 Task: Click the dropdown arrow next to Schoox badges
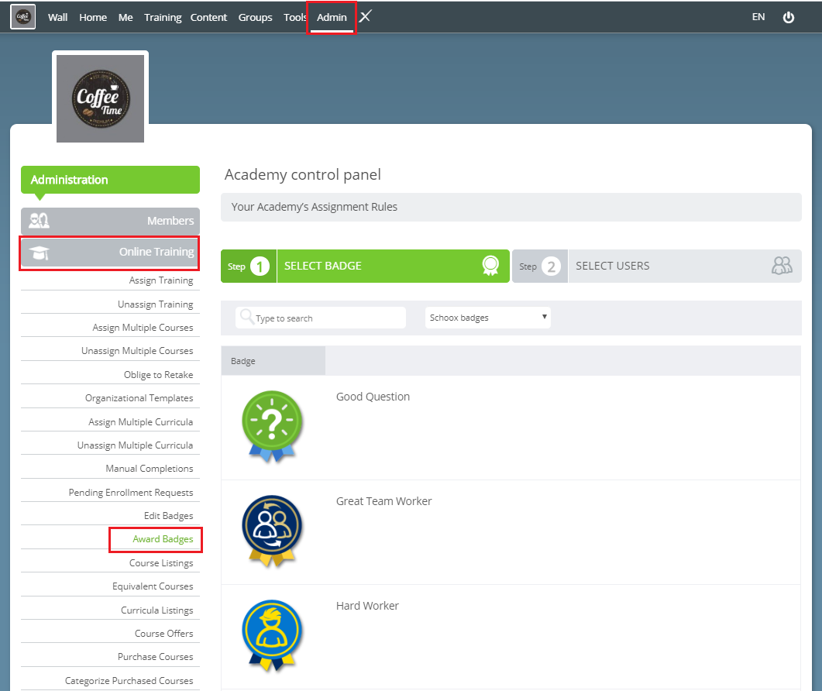543,318
